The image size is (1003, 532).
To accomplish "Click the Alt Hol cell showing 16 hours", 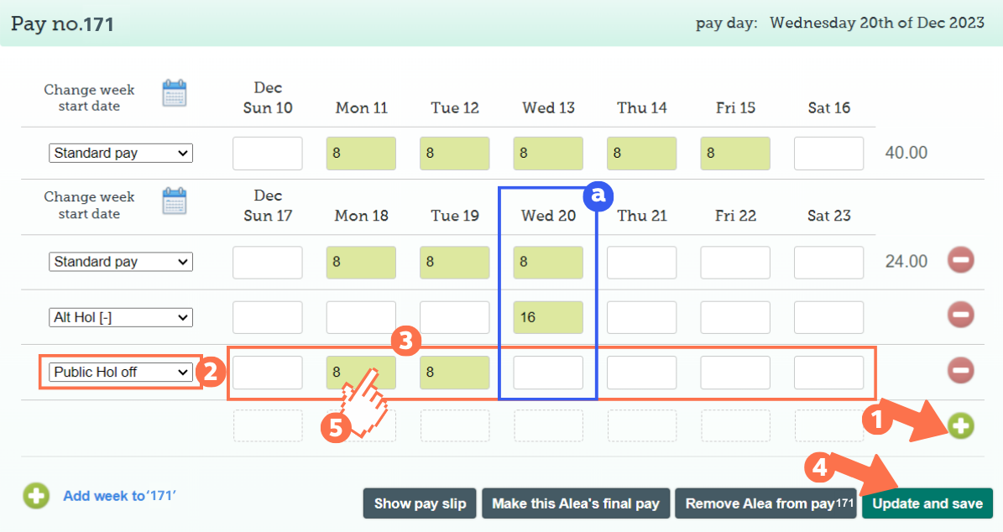I will pos(547,317).
